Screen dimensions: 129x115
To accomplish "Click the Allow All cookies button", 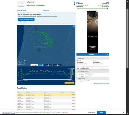I will click(101, 112).
